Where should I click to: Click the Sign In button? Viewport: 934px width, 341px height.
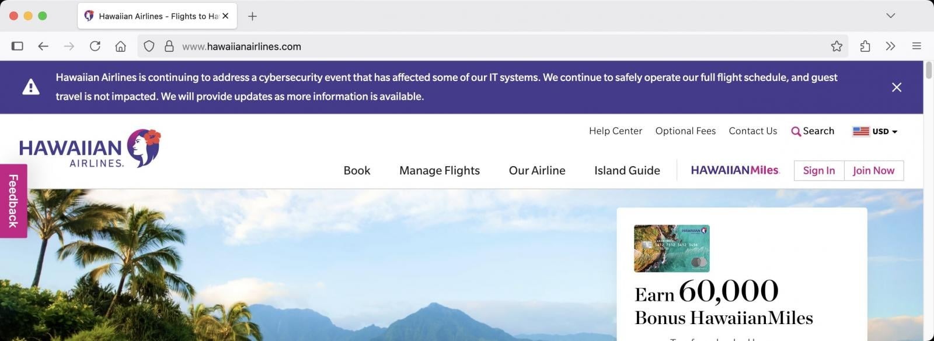[x=818, y=171]
